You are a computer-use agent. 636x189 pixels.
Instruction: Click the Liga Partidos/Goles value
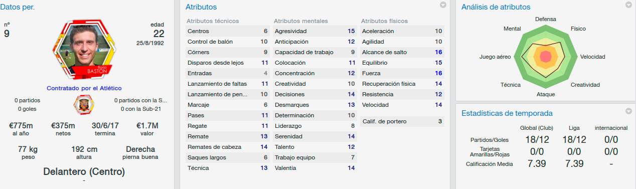pyautogui.click(x=574, y=140)
